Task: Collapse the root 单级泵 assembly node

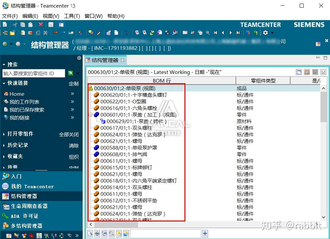Action: point(89,88)
